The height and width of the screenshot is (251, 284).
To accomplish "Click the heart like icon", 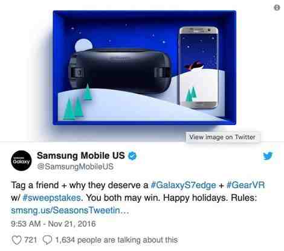I will (x=16, y=240).
